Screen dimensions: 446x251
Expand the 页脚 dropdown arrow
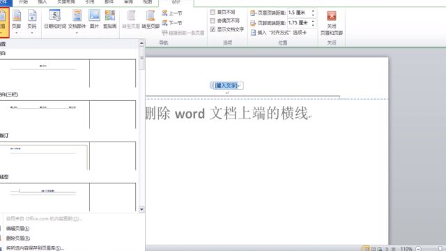[17, 33]
